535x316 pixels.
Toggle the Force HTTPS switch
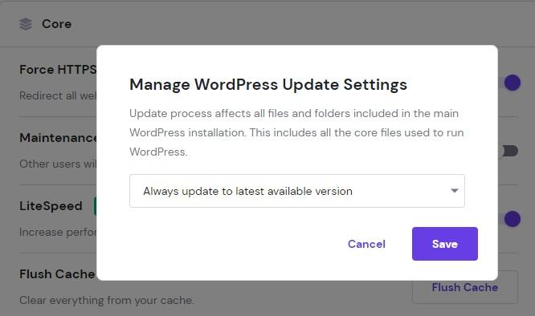click(x=509, y=83)
